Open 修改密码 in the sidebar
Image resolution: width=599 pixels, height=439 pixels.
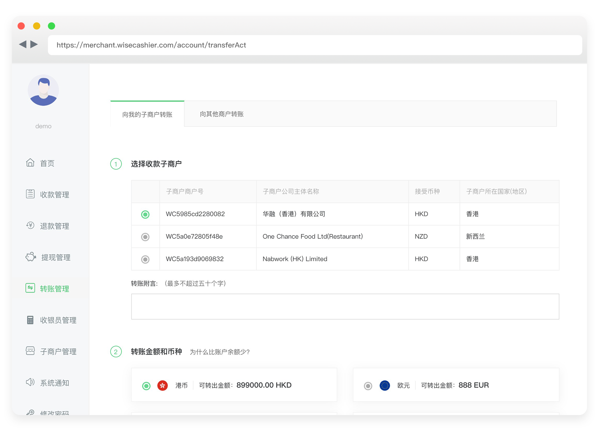(x=55, y=413)
